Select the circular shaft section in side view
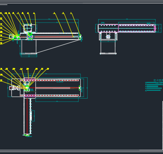This screenshot has width=163, height=154. click(x=108, y=37)
